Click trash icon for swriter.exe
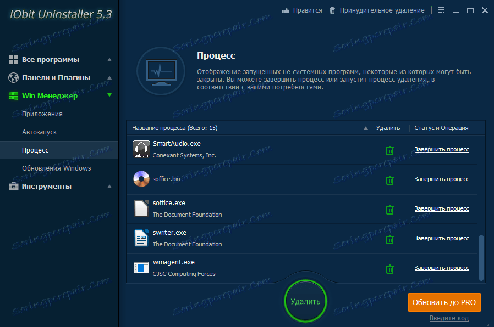Screen dimensions: 494x327 389,239
